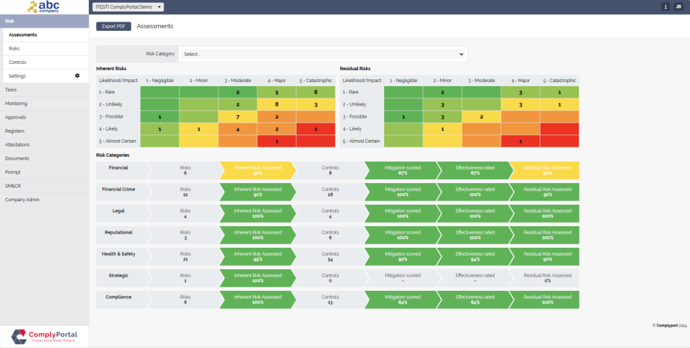Click Compliance Mitigation scored 84% step
690x348 pixels.
click(x=402, y=299)
